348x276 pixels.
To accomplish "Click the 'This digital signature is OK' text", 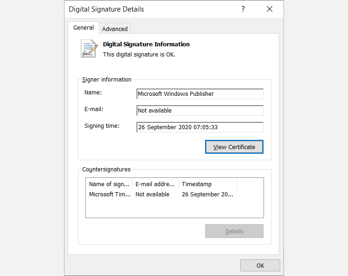I will 139,54.
